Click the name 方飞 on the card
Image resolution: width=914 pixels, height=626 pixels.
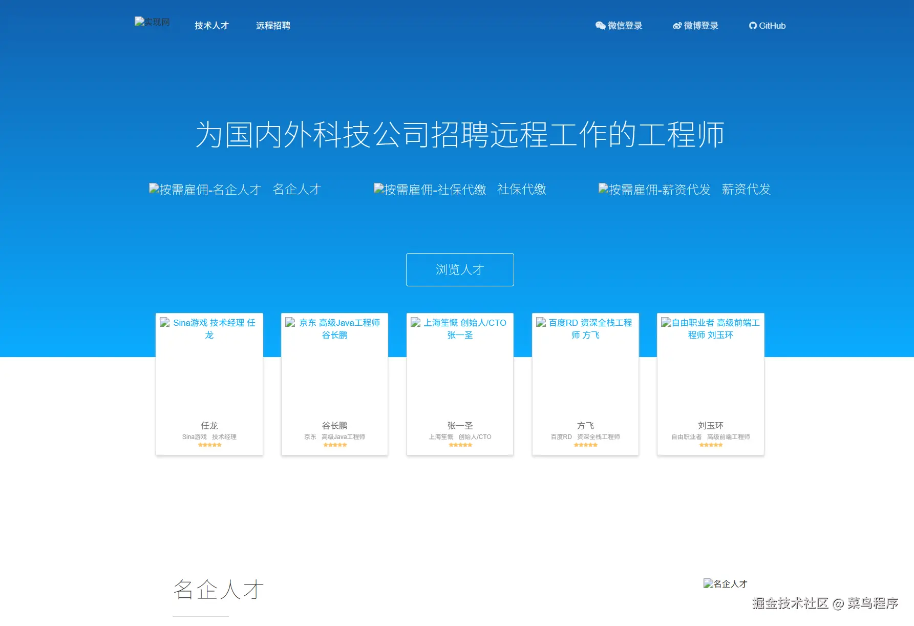click(x=585, y=426)
